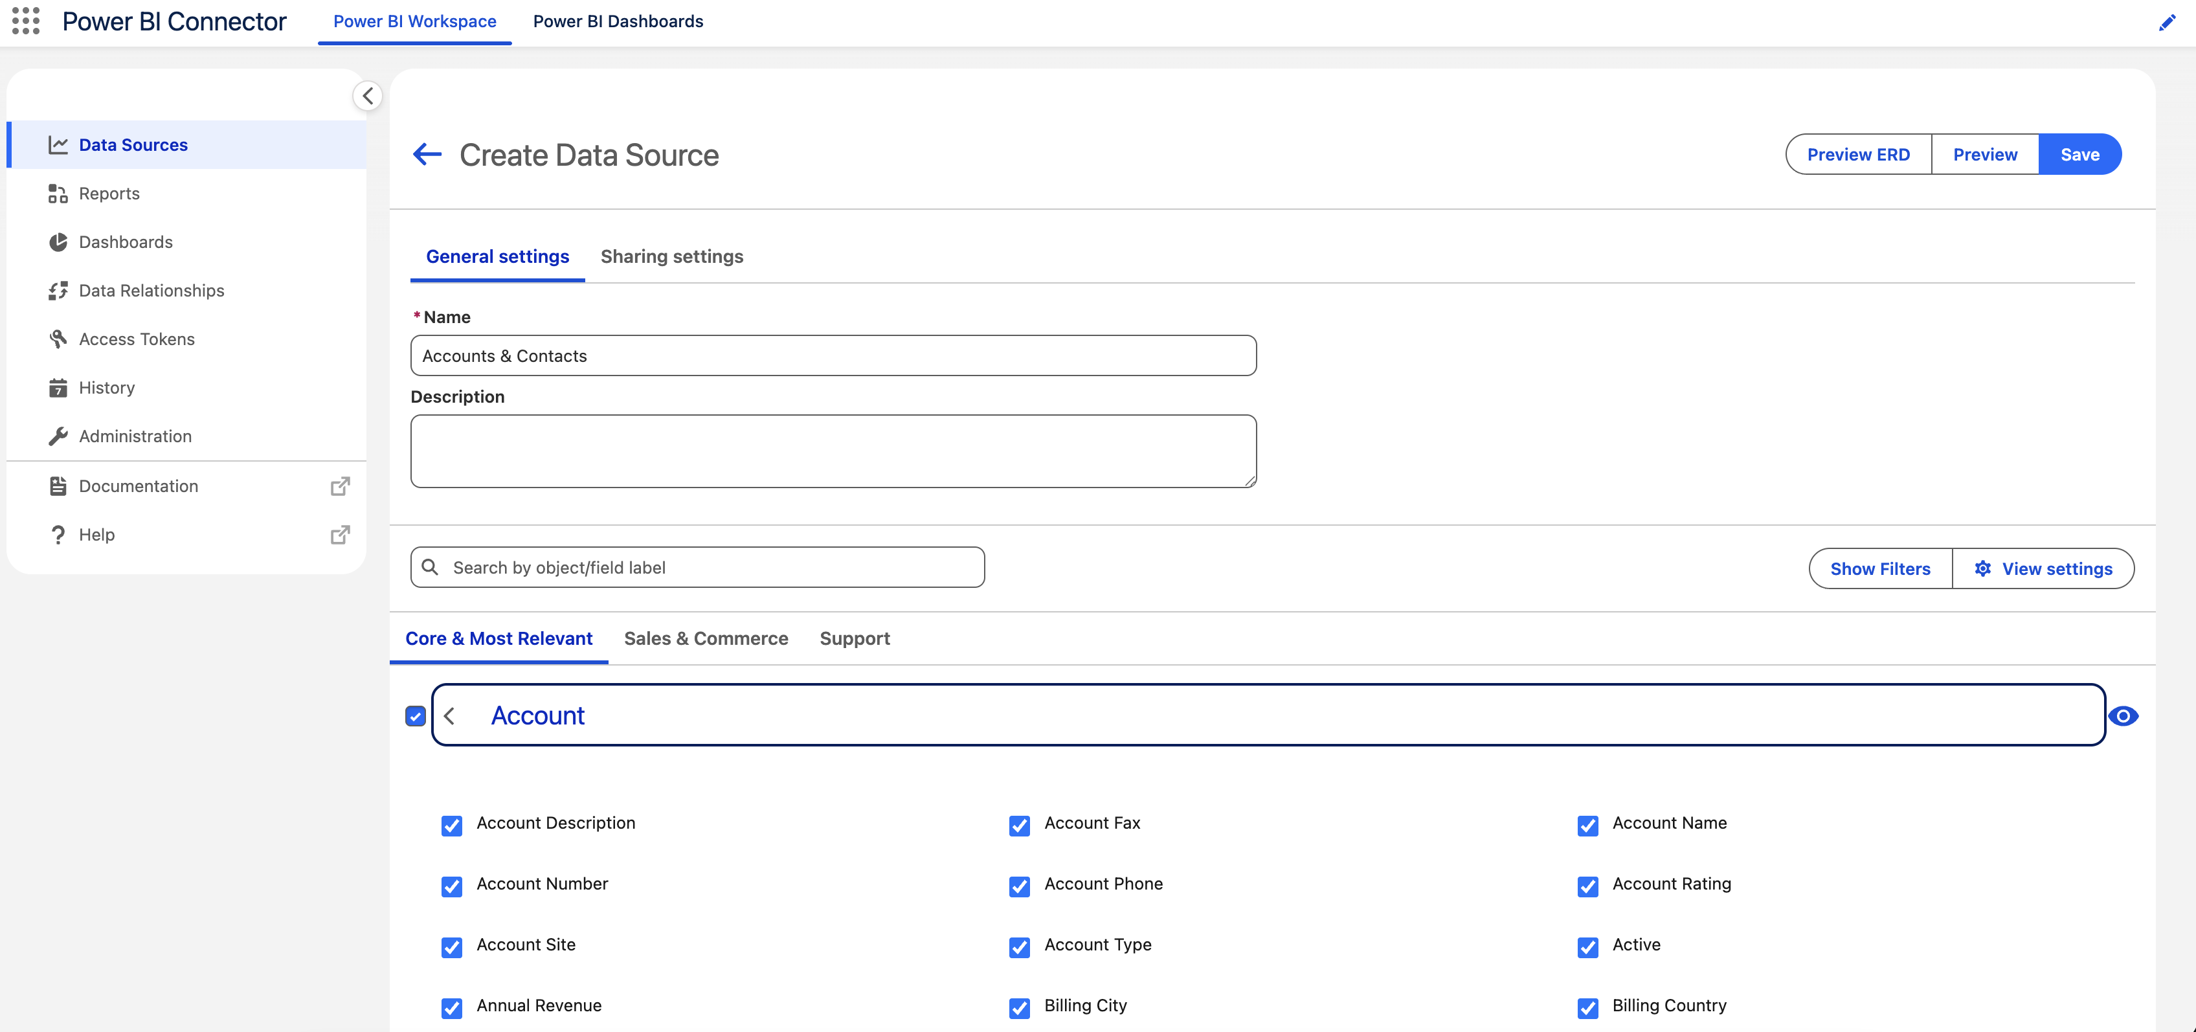Image resolution: width=2196 pixels, height=1032 pixels.
Task: Go back using the blue arrow
Action: click(x=427, y=154)
